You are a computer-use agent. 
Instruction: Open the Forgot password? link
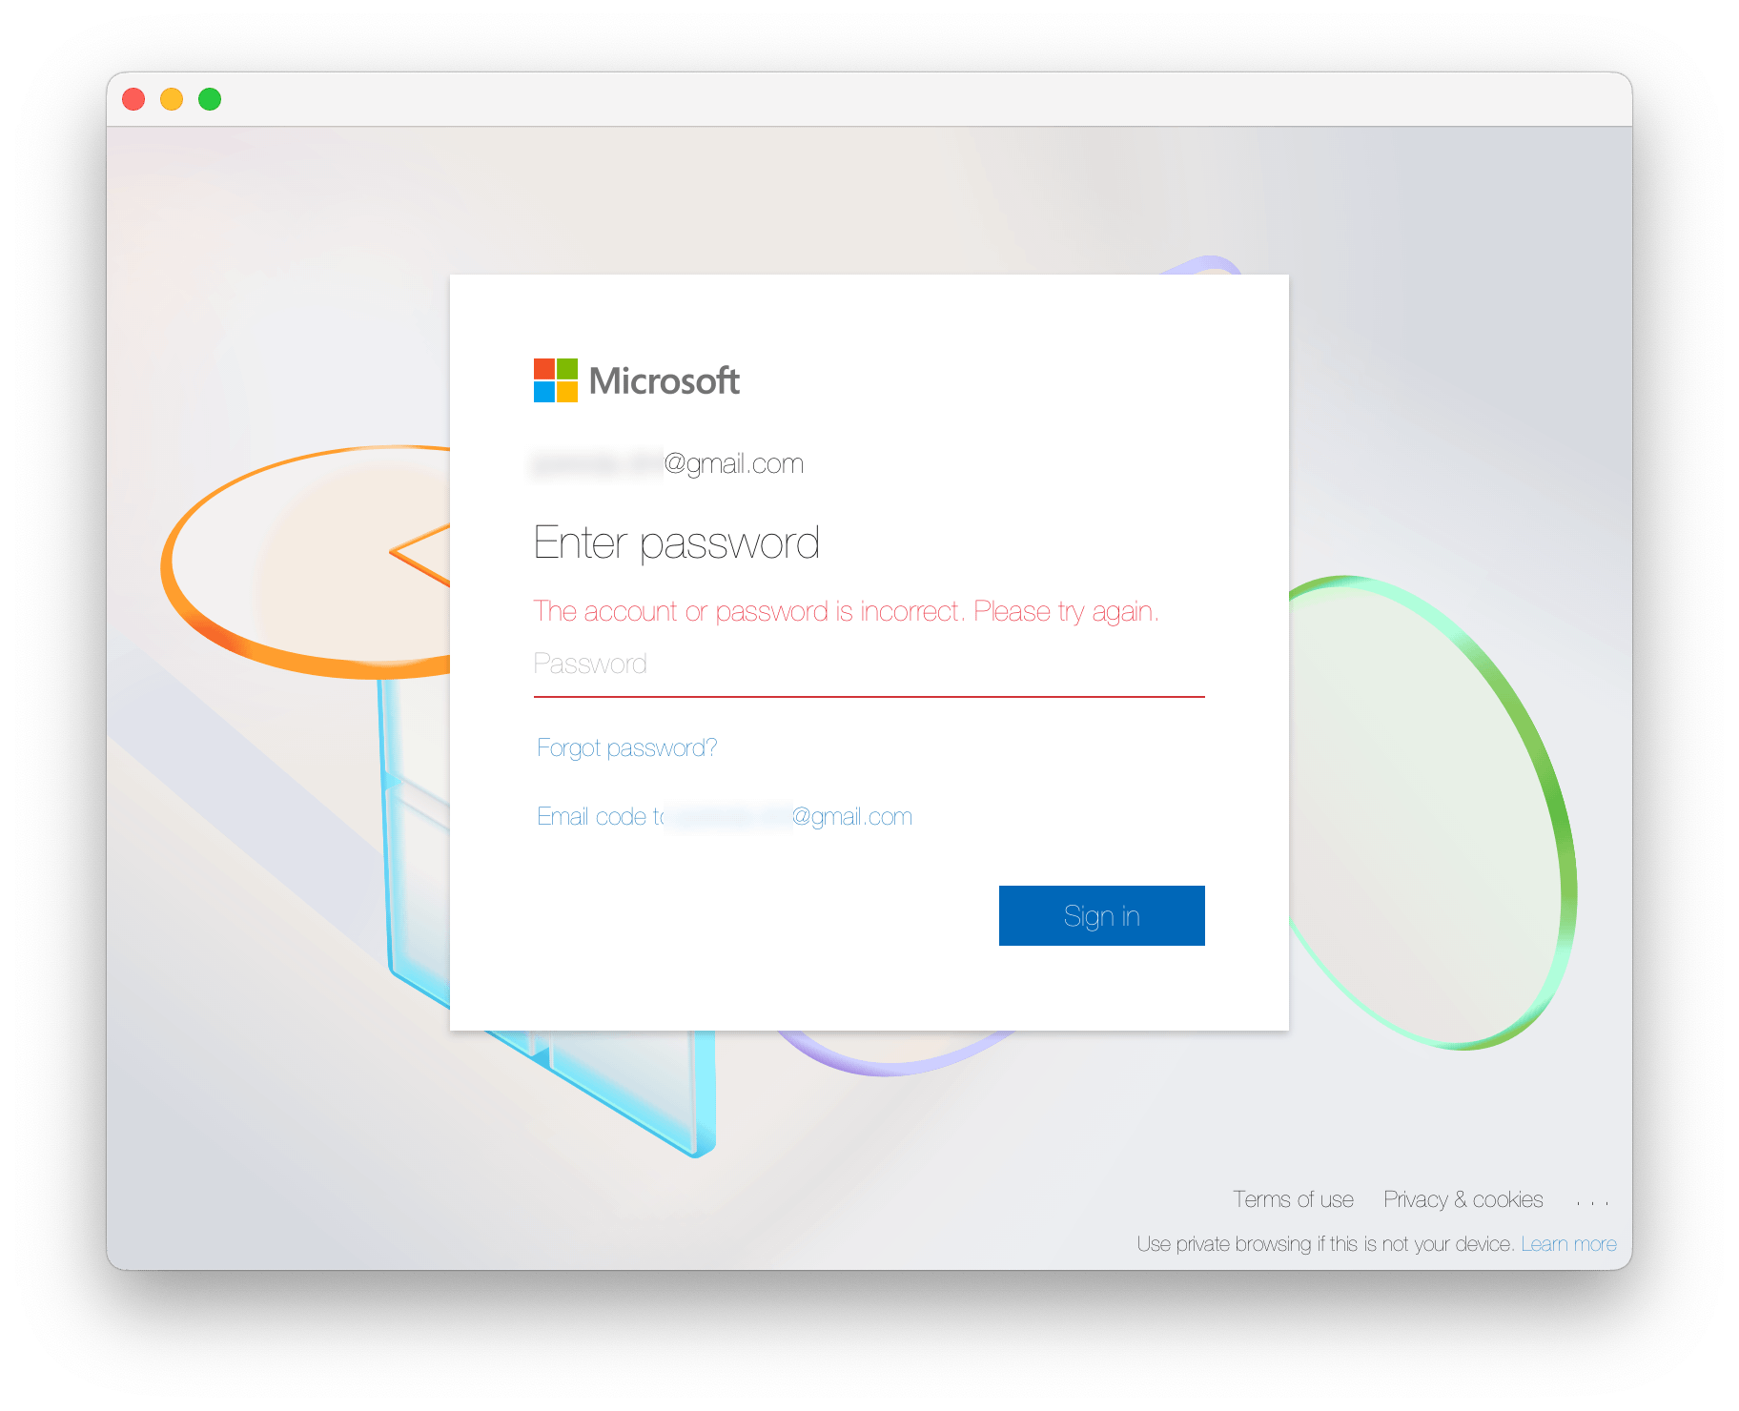tap(626, 748)
